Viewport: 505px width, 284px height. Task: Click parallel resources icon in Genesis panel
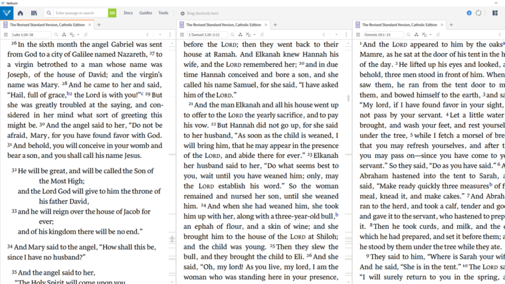point(438,35)
